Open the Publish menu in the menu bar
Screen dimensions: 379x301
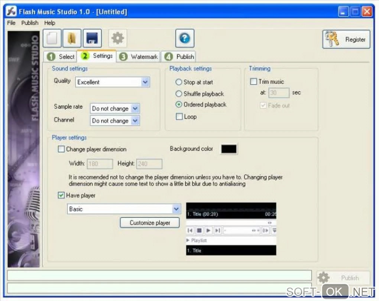point(30,23)
